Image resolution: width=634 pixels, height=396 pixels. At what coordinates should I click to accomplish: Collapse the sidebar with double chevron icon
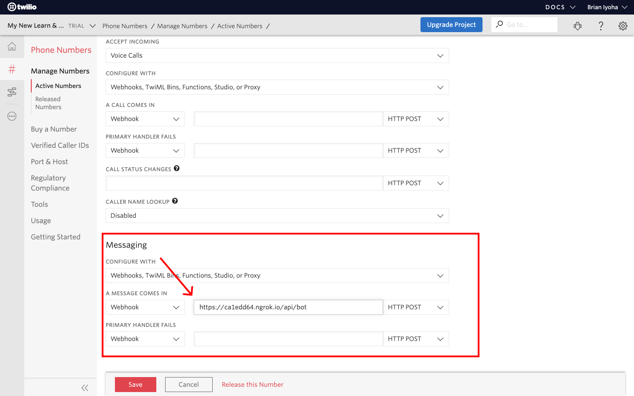point(85,388)
